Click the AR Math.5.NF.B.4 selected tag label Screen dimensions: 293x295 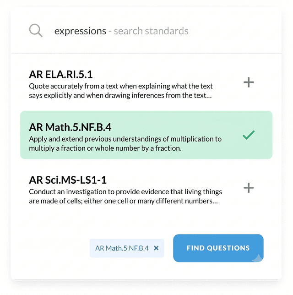pyautogui.click(x=122, y=248)
